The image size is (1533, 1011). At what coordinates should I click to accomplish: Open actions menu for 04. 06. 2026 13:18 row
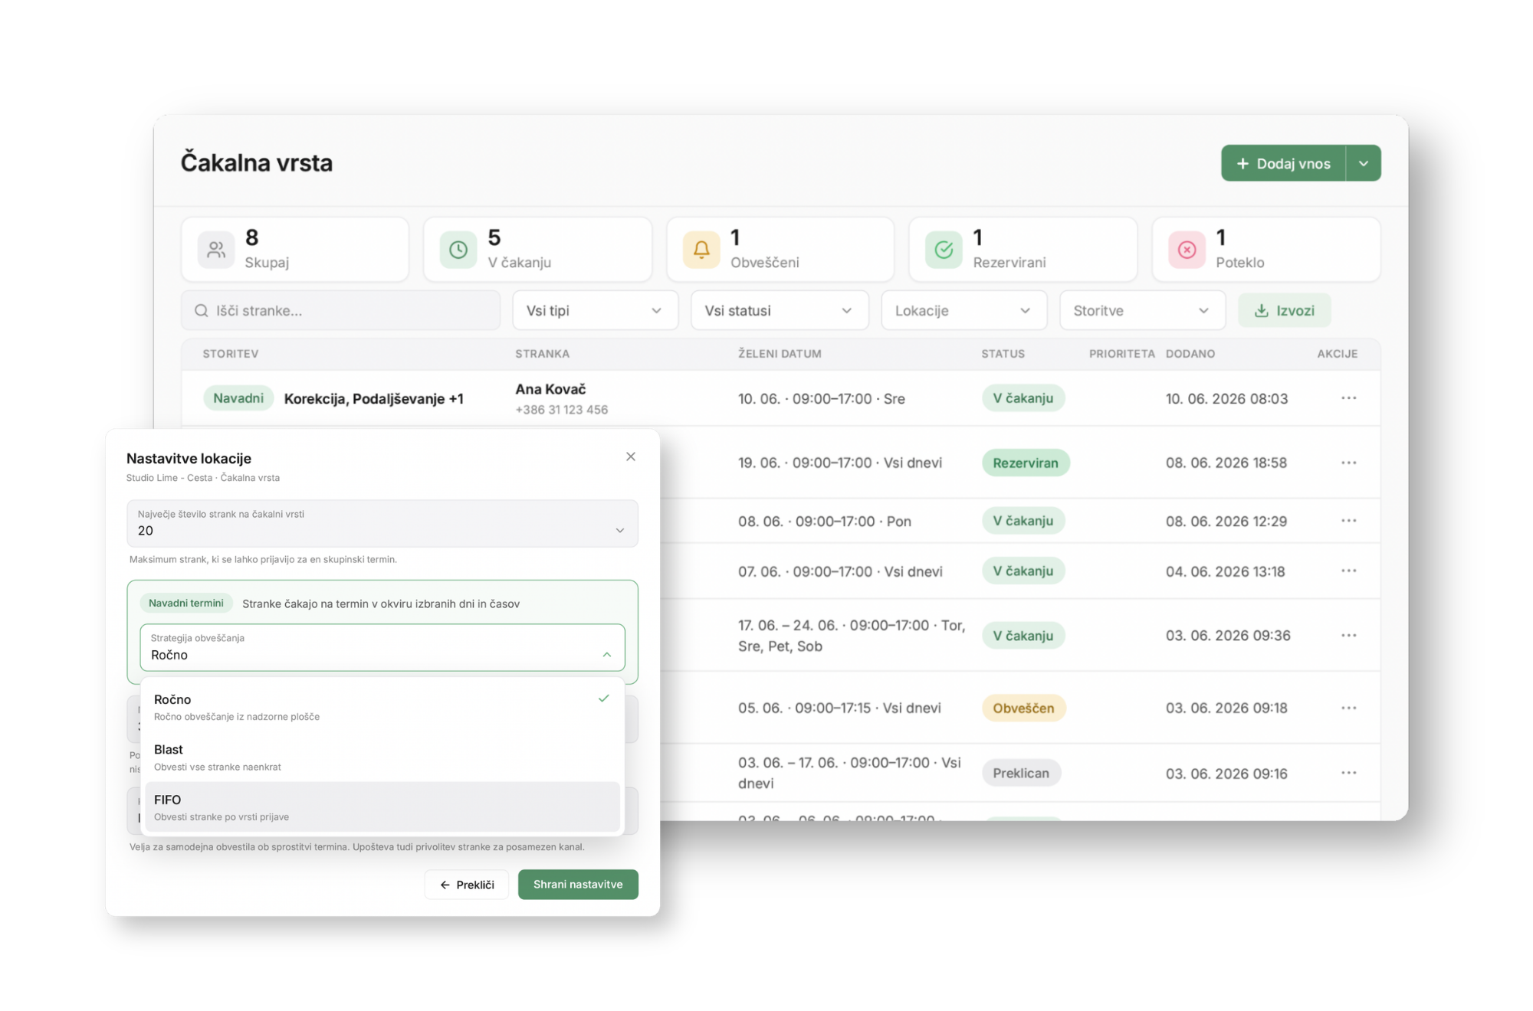click(x=1349, y=571)
